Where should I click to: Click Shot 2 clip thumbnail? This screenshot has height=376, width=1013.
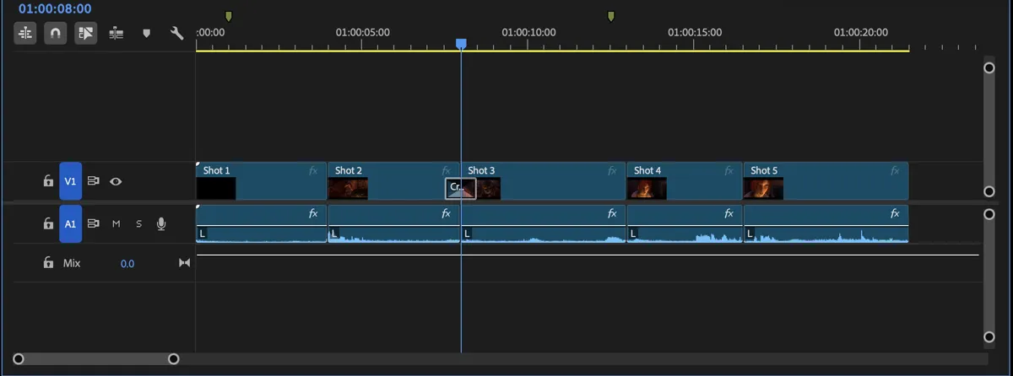[348, 188]
